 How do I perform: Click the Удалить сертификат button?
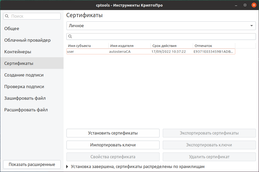[x=209, y=157]
